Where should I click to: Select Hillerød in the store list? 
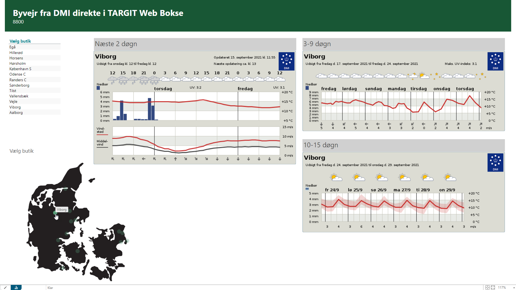click(16, 53)
